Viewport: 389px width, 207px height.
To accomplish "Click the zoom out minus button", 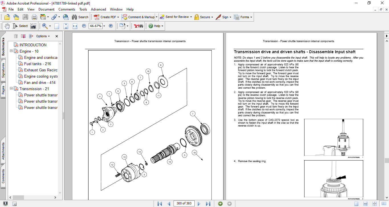I will (x=84, y=26).
